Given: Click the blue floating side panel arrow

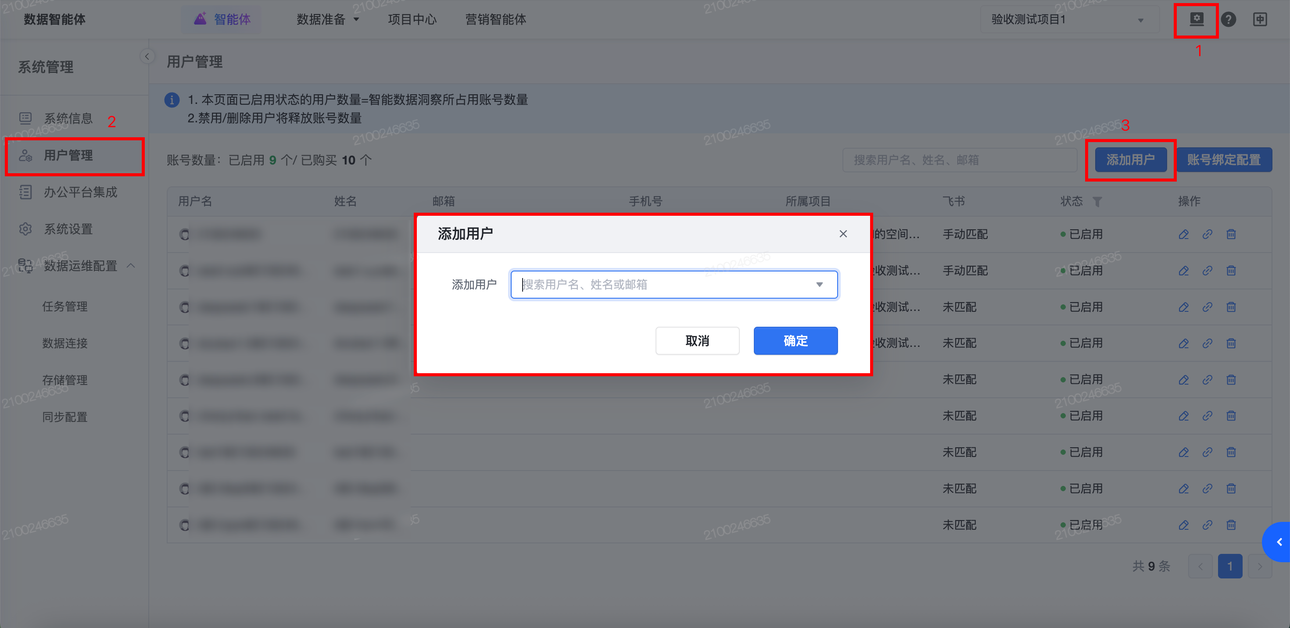Looking at the screenshot, I should click(1279, 542).
